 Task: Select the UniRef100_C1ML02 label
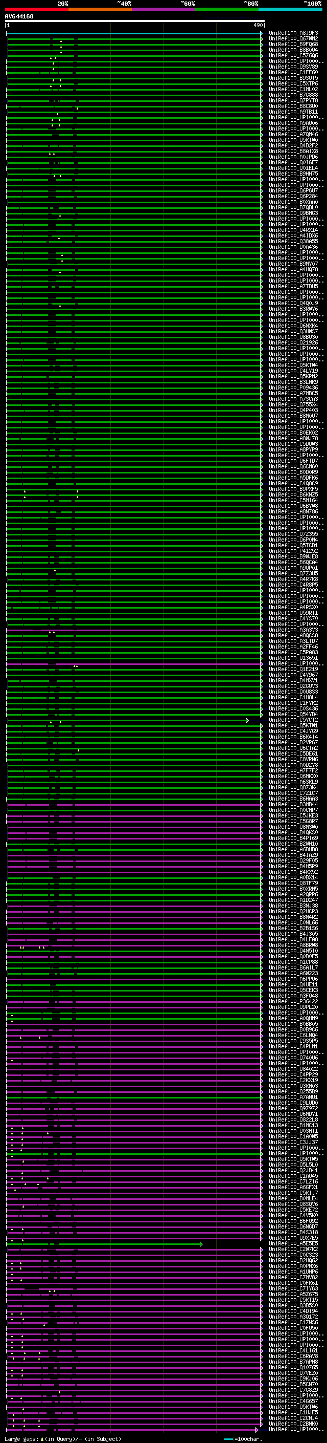point(293,89)
